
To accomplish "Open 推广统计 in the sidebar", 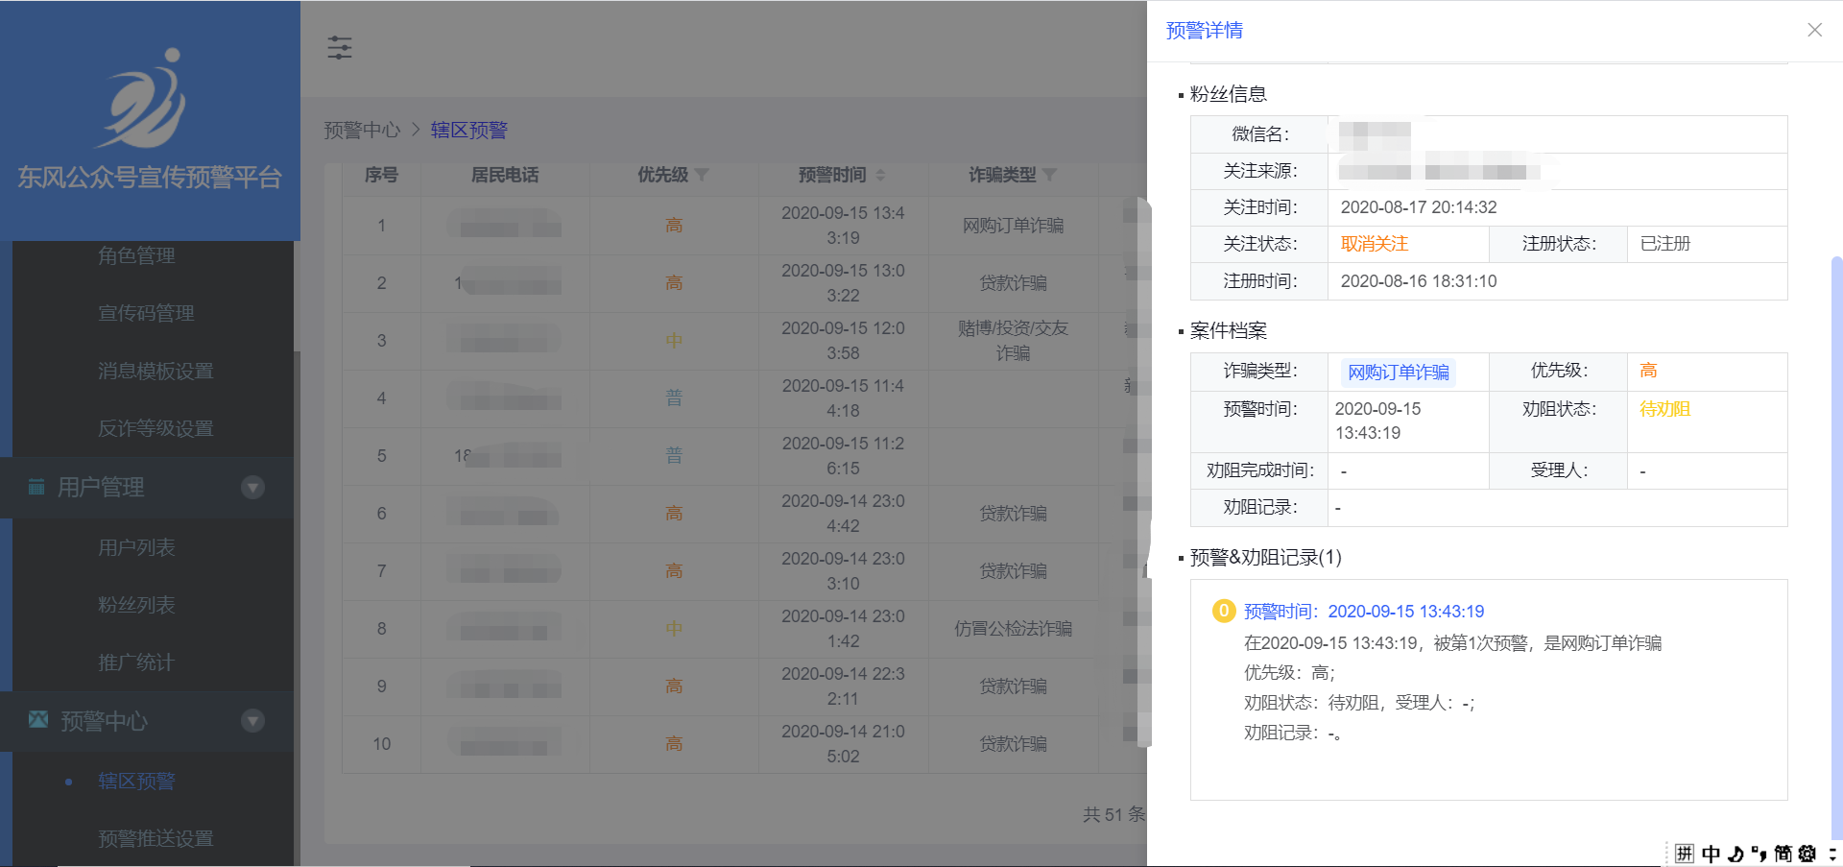I will [136, 662].
